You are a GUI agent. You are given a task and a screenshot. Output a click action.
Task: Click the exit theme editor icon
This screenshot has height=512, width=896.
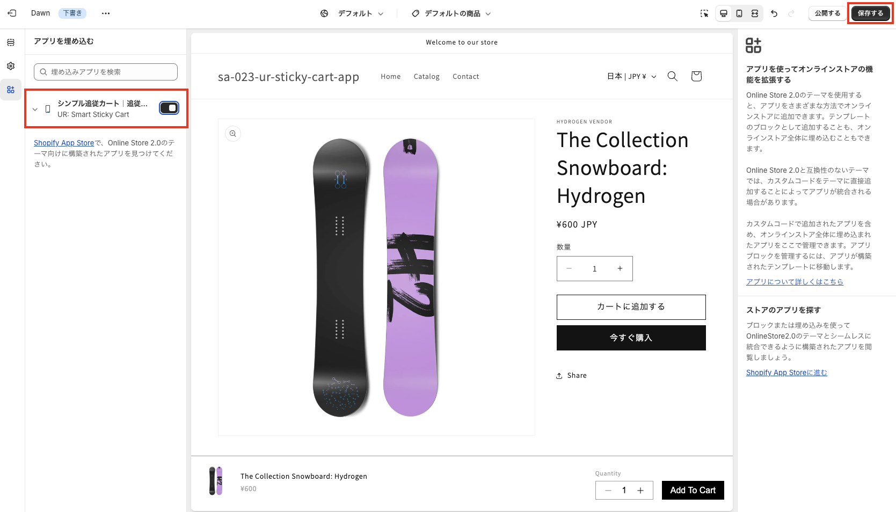point(12,13)
